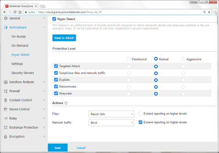Viewport: 219px width, 153px height.
Task: Set Suspicious files row to Aggressive
Action: click(183, 73)
